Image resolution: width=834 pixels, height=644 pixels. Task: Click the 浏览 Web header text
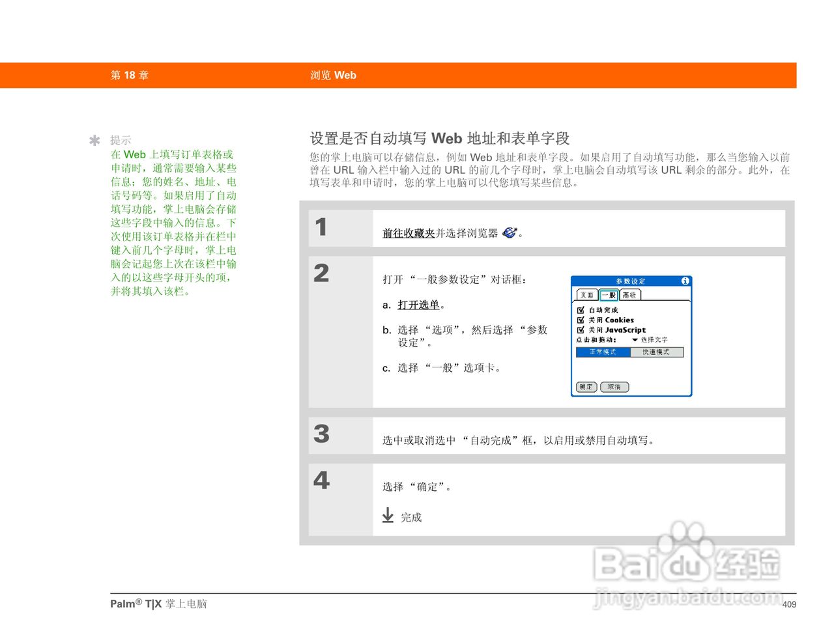click(x=333, y=75)
